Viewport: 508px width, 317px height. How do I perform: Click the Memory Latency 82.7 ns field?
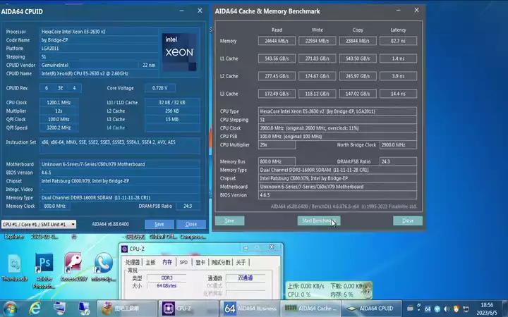[398, 41]
